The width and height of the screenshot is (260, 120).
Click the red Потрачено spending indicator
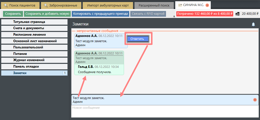[x=204, y=14]
